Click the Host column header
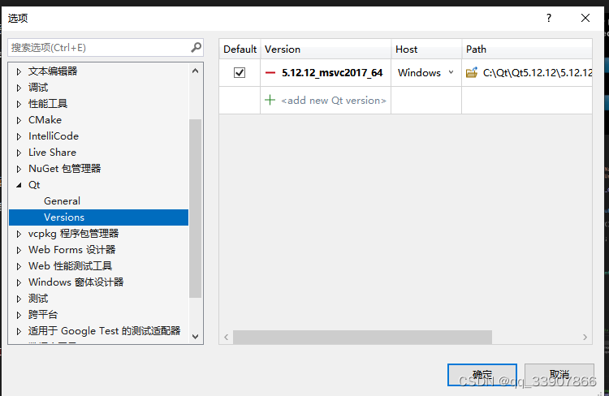The image size is (609, 396). tap(426, 49)
